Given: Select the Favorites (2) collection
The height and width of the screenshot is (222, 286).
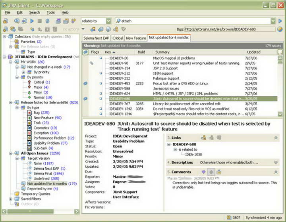Looking at the screenshot, I should [x=31, y=42].
